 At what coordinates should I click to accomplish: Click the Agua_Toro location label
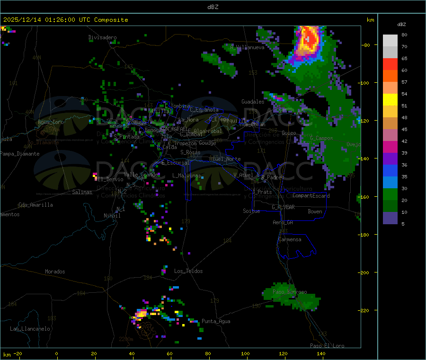(x=51, y=122)
